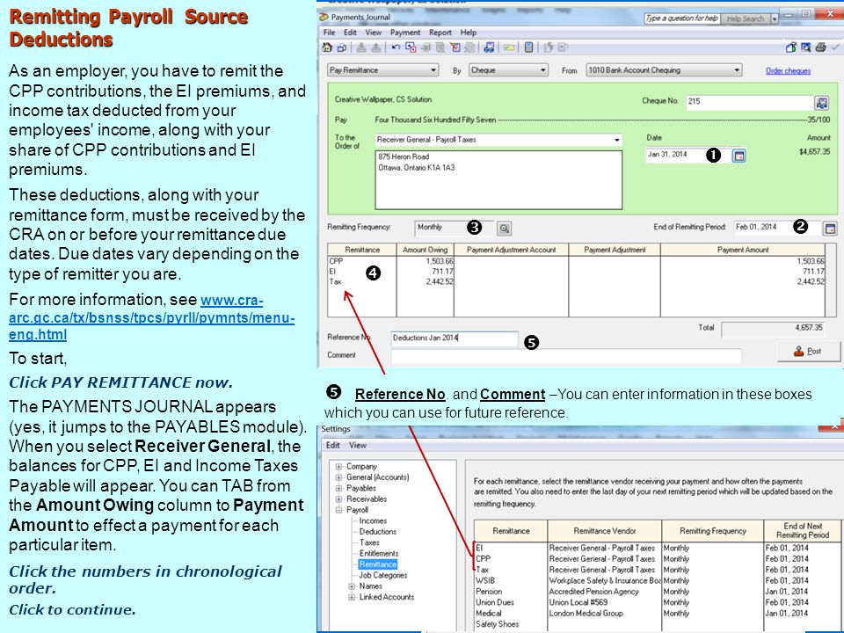
Task: Click the blue linked-documents toolbar icon
Action: (x=489, y=47)
